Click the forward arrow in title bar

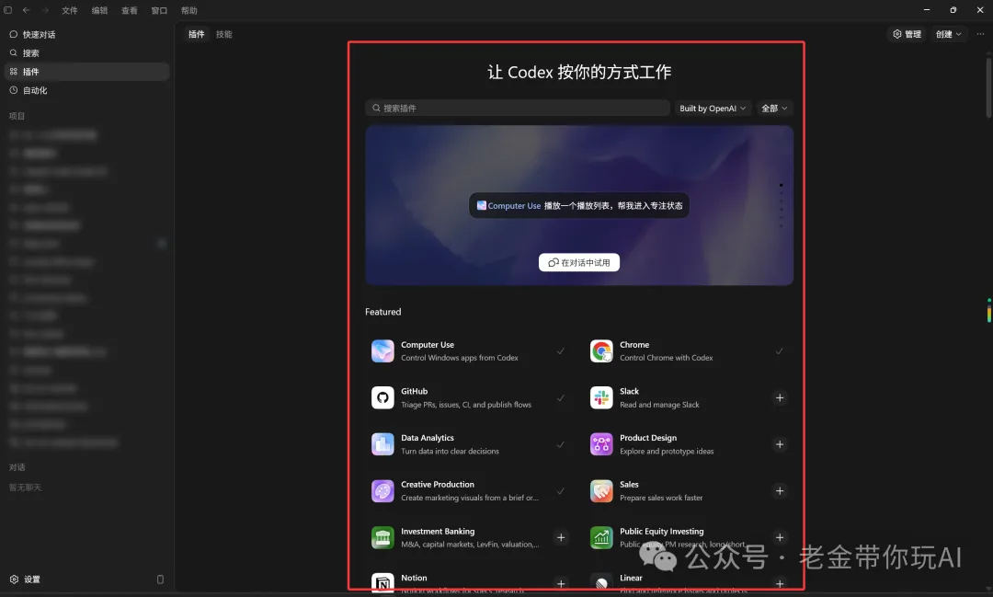click(x=45, y=10)
